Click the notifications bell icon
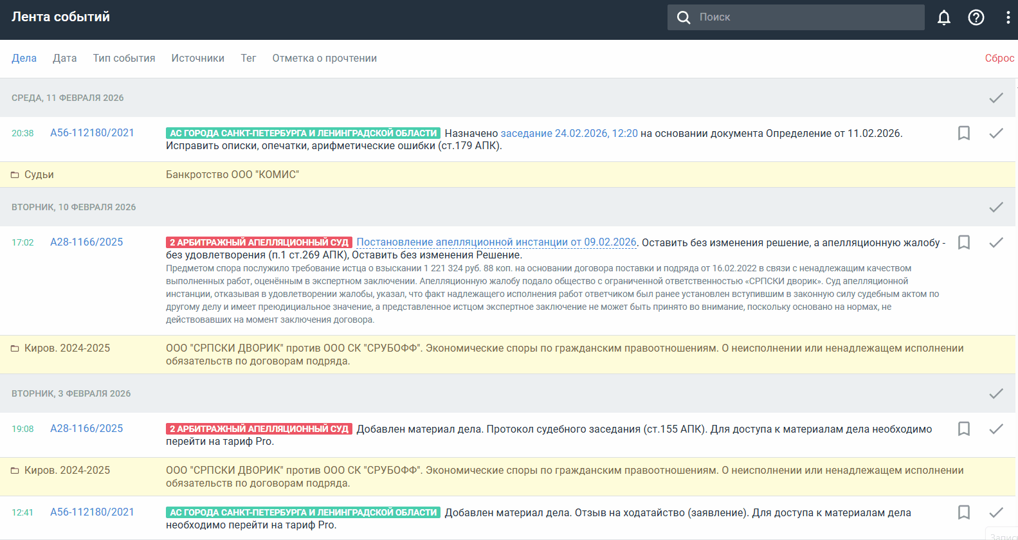The image size is (1018, 540). pyautogui.click(x=943, y=17)
